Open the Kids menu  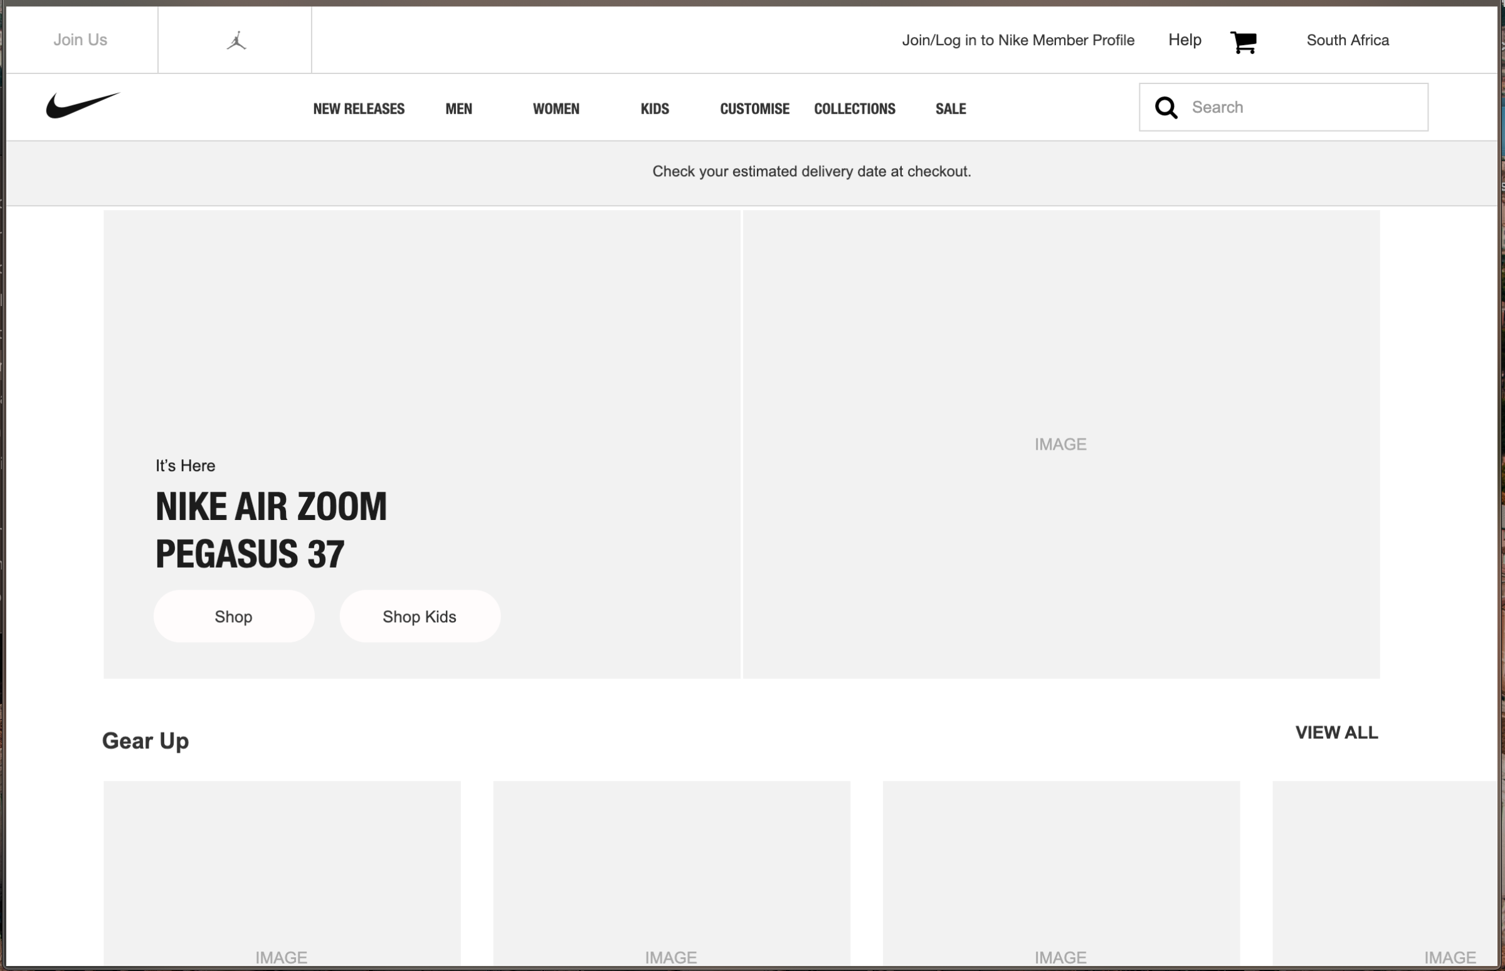[655, 109]
